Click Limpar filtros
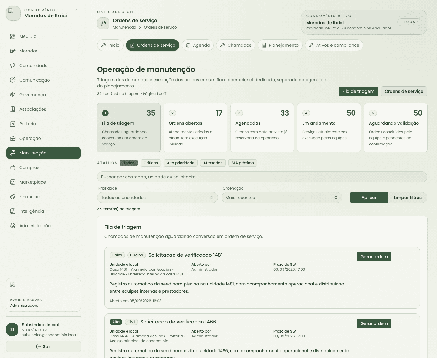This screenshot has width=437, height=358. [408, 198]
